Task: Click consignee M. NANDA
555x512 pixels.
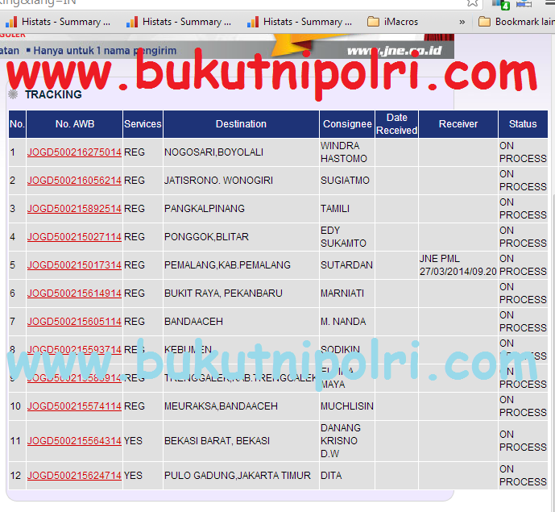Action: coord(343,322)
